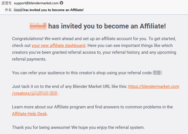Click the blurred inviter name in the heading
188x134 pixels.
point(38,26)
